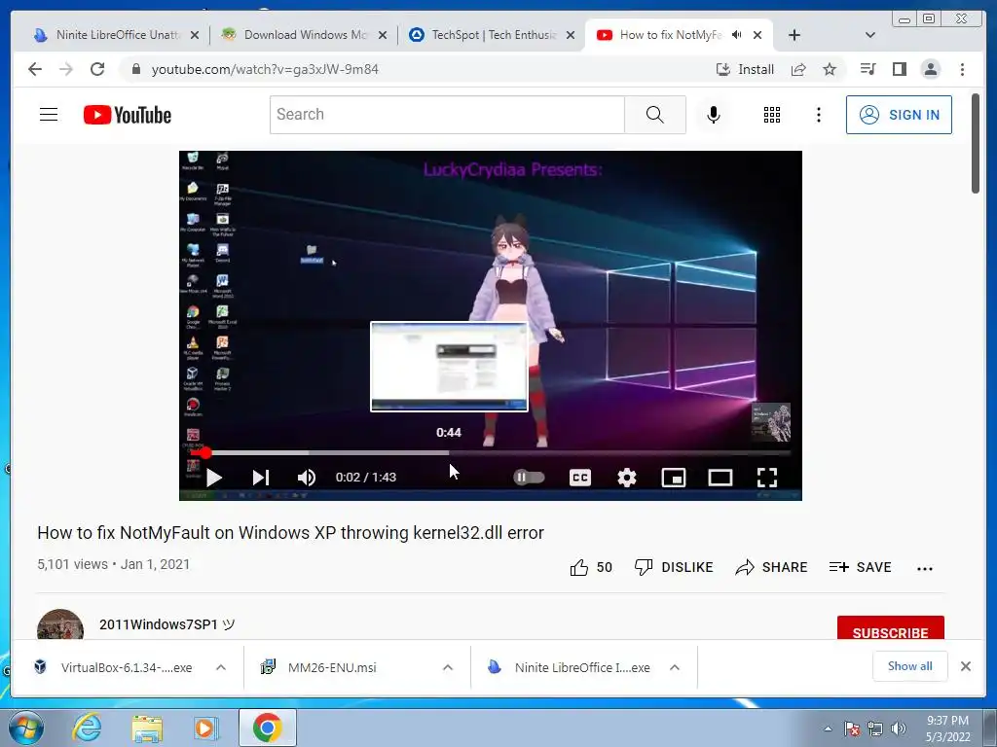Expand Ninite LibreOffice download options chevron
Image resolution: width=997 pixels, height=747 pixels.
(675, 667)
